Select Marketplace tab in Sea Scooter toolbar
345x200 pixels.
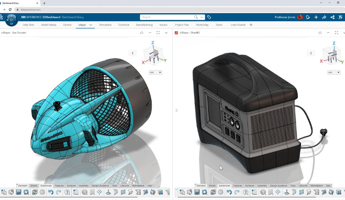[138, 186]
